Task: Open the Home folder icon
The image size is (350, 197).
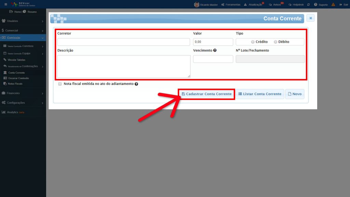Action: (11, 12)
